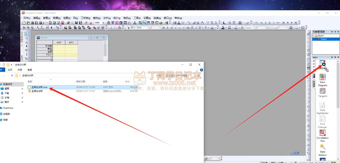
Task: Click the Bold B formatting button
Action: pyautogui.click(x=164, y=28)
